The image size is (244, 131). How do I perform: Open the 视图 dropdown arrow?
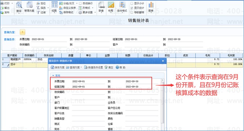(x=54, y=13)
